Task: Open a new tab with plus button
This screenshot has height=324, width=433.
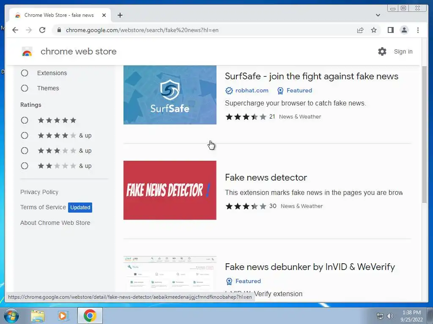Action: pos(120,15)
